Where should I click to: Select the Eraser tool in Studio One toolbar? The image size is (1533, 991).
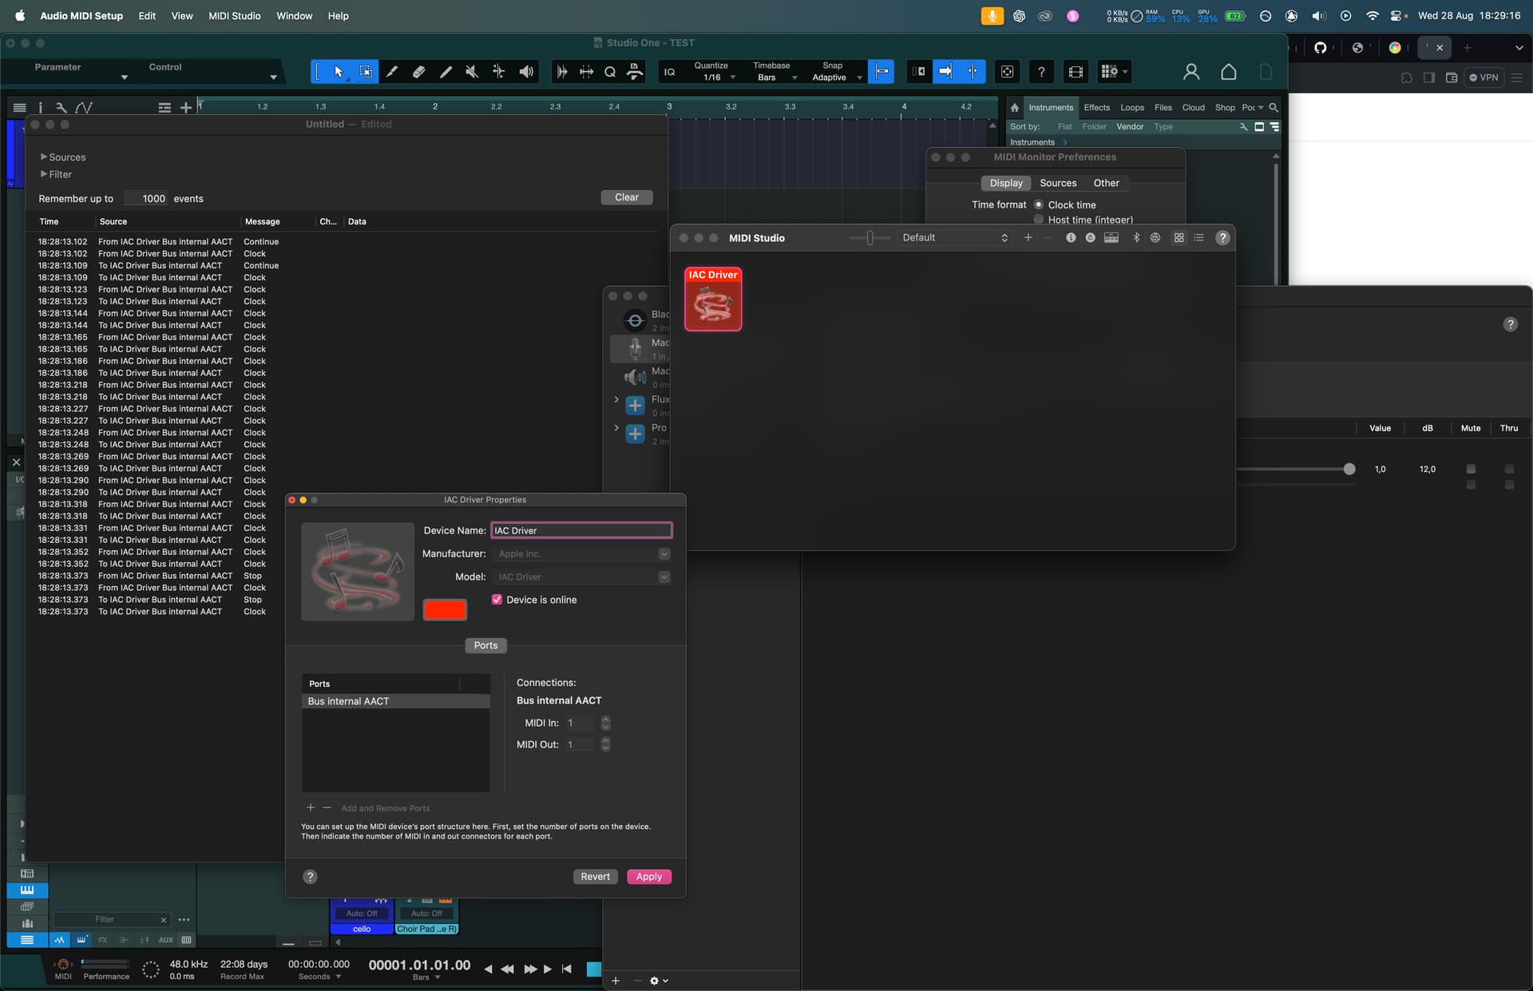click(418, 72)
